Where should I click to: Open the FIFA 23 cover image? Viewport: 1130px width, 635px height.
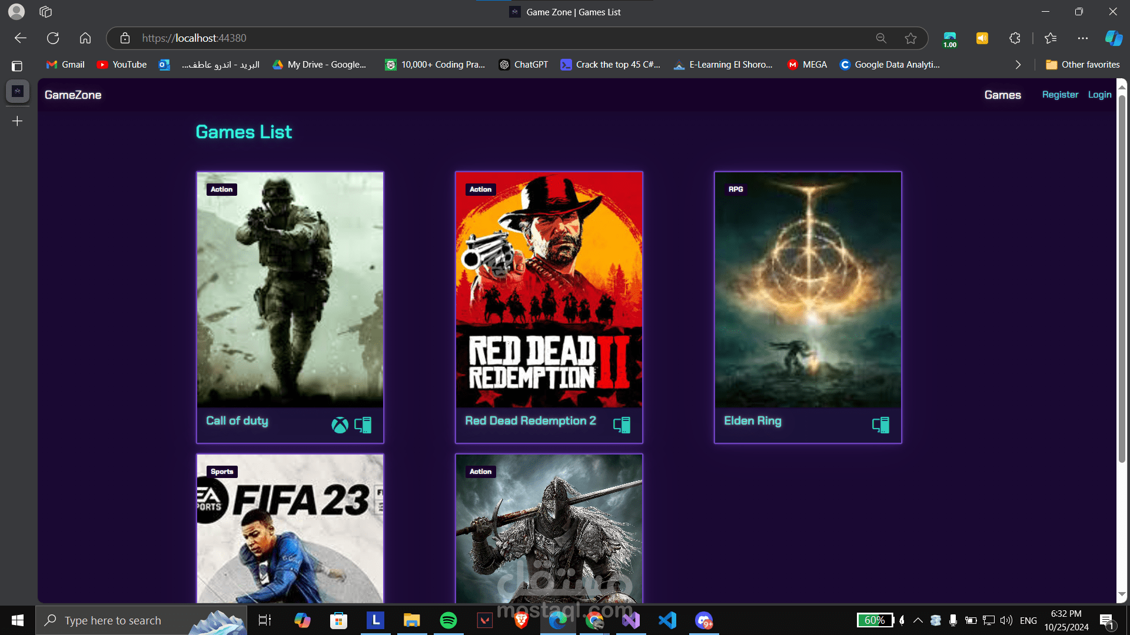tap(290, 529)
